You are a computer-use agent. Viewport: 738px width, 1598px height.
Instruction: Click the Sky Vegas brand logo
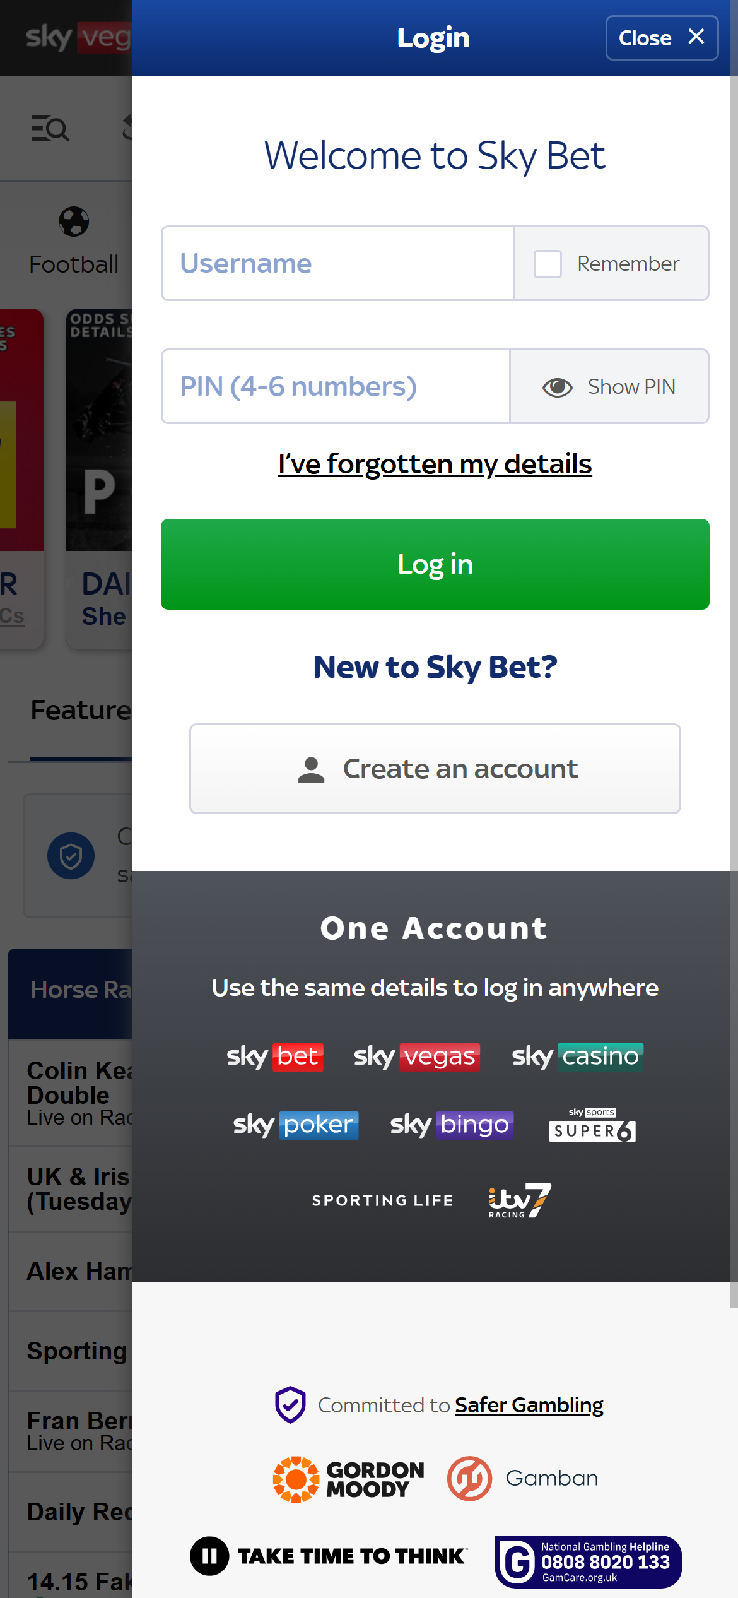pos(416,1056)
